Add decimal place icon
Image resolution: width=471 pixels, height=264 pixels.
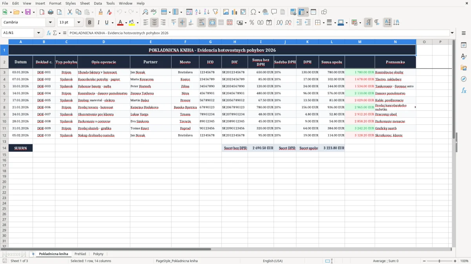[280, 23]
